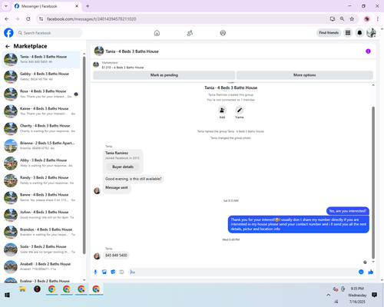Screen dimensions: 384x307
Task: Open Windows notification center icon
Action: (374, 295)
